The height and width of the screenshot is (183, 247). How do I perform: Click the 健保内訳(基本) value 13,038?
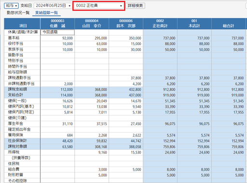point(102,107)
